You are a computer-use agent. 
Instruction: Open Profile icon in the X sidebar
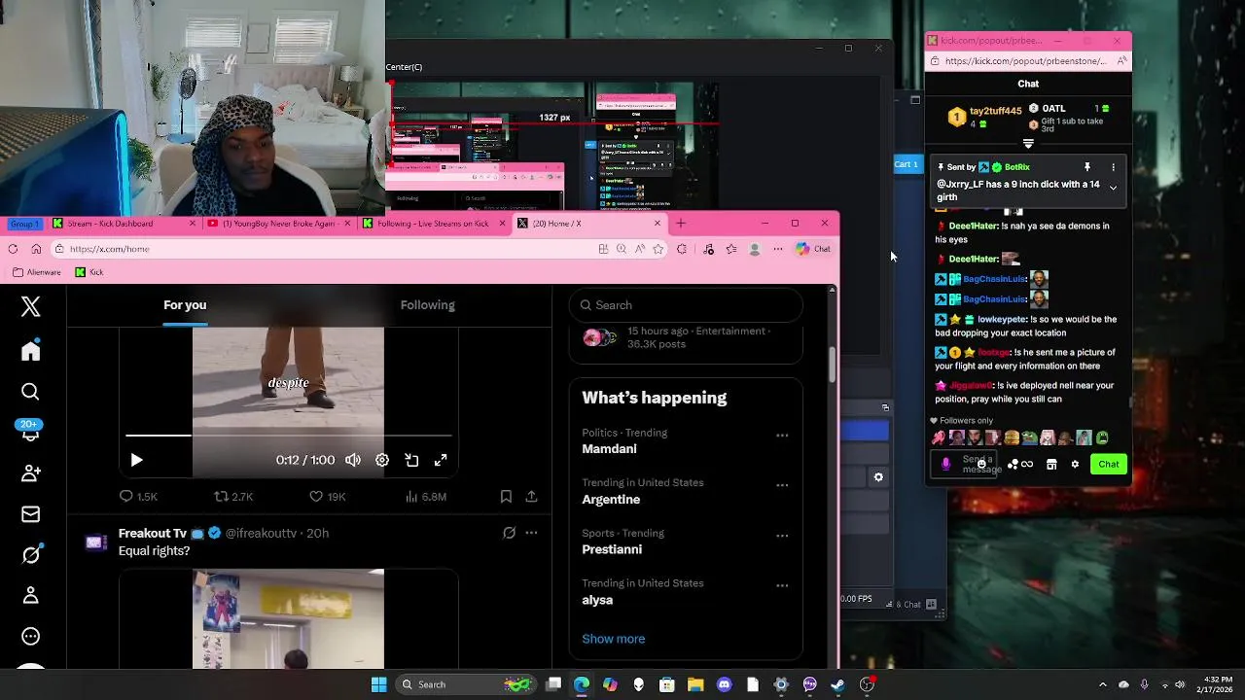click(x=30, y=595)
